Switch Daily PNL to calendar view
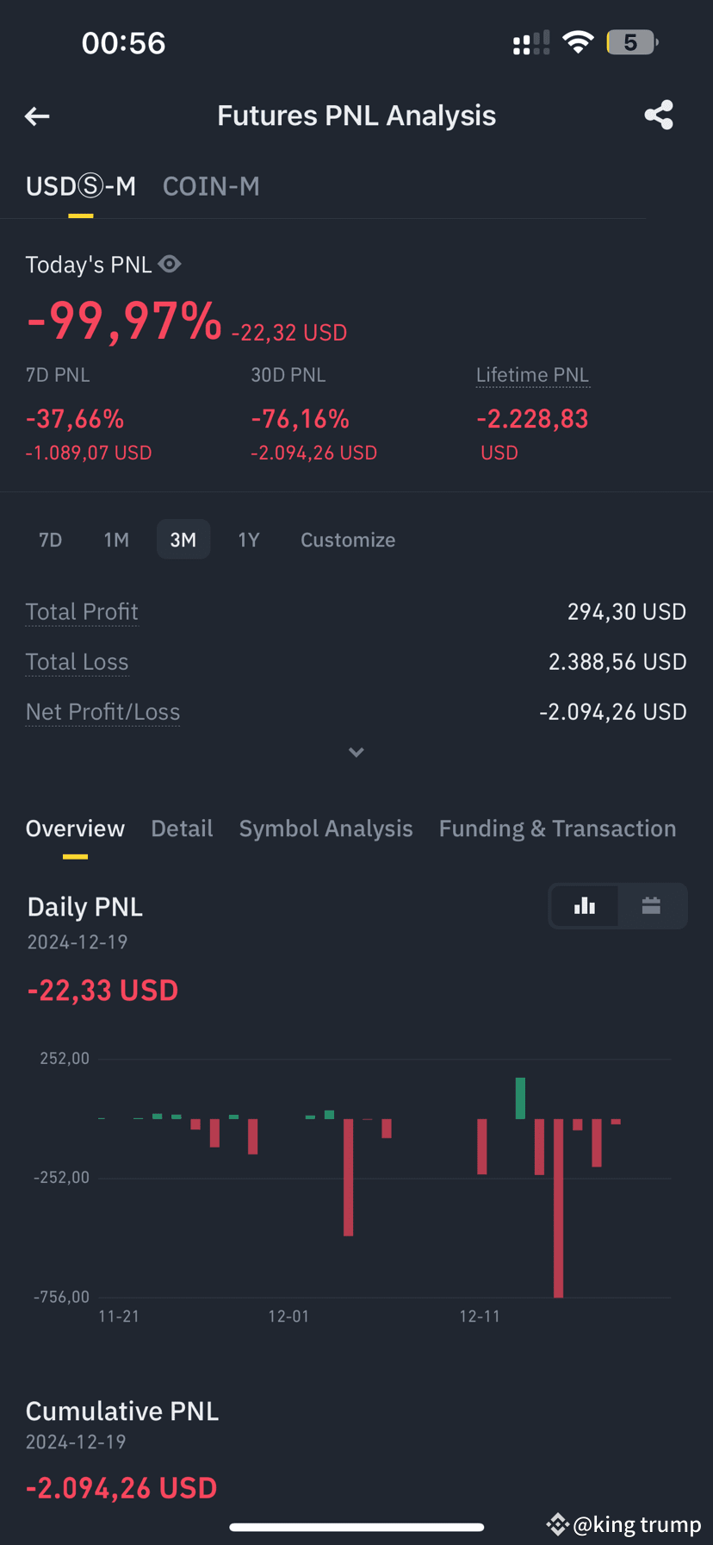The image size is (713, 1545). (651, 905)
